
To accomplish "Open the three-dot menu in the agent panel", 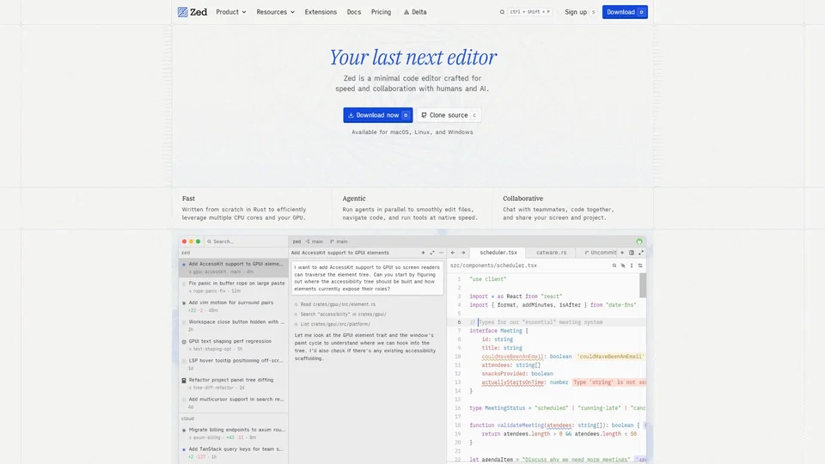I will click(441, 253).
